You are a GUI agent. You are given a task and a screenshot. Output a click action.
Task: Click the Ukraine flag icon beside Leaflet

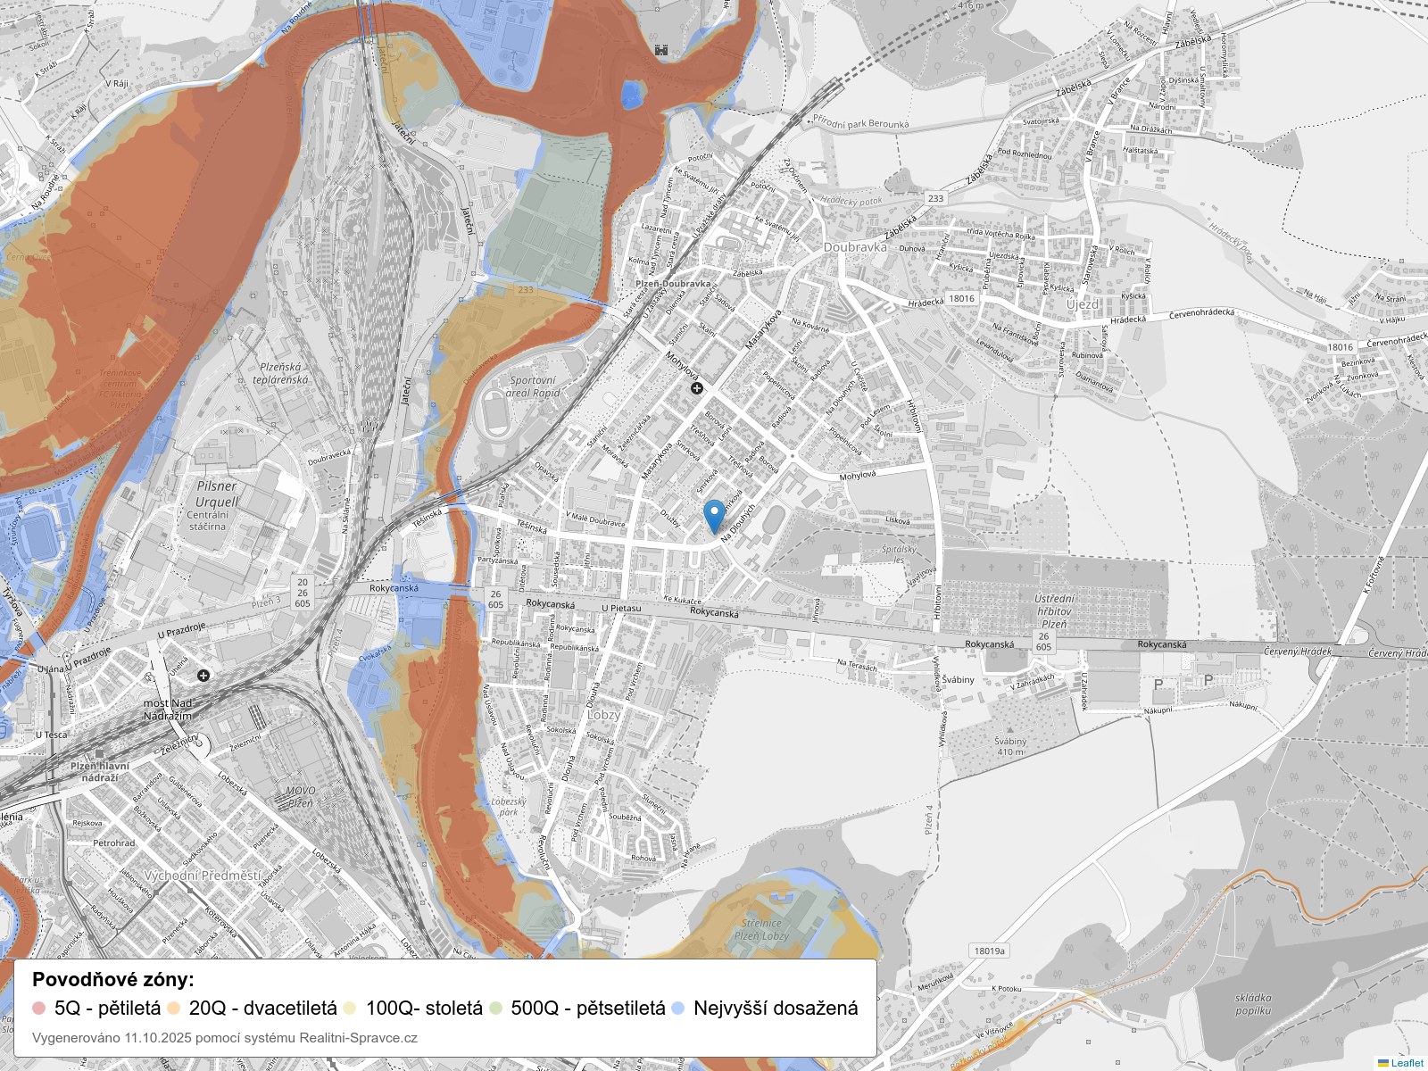coord(1382,1063)
